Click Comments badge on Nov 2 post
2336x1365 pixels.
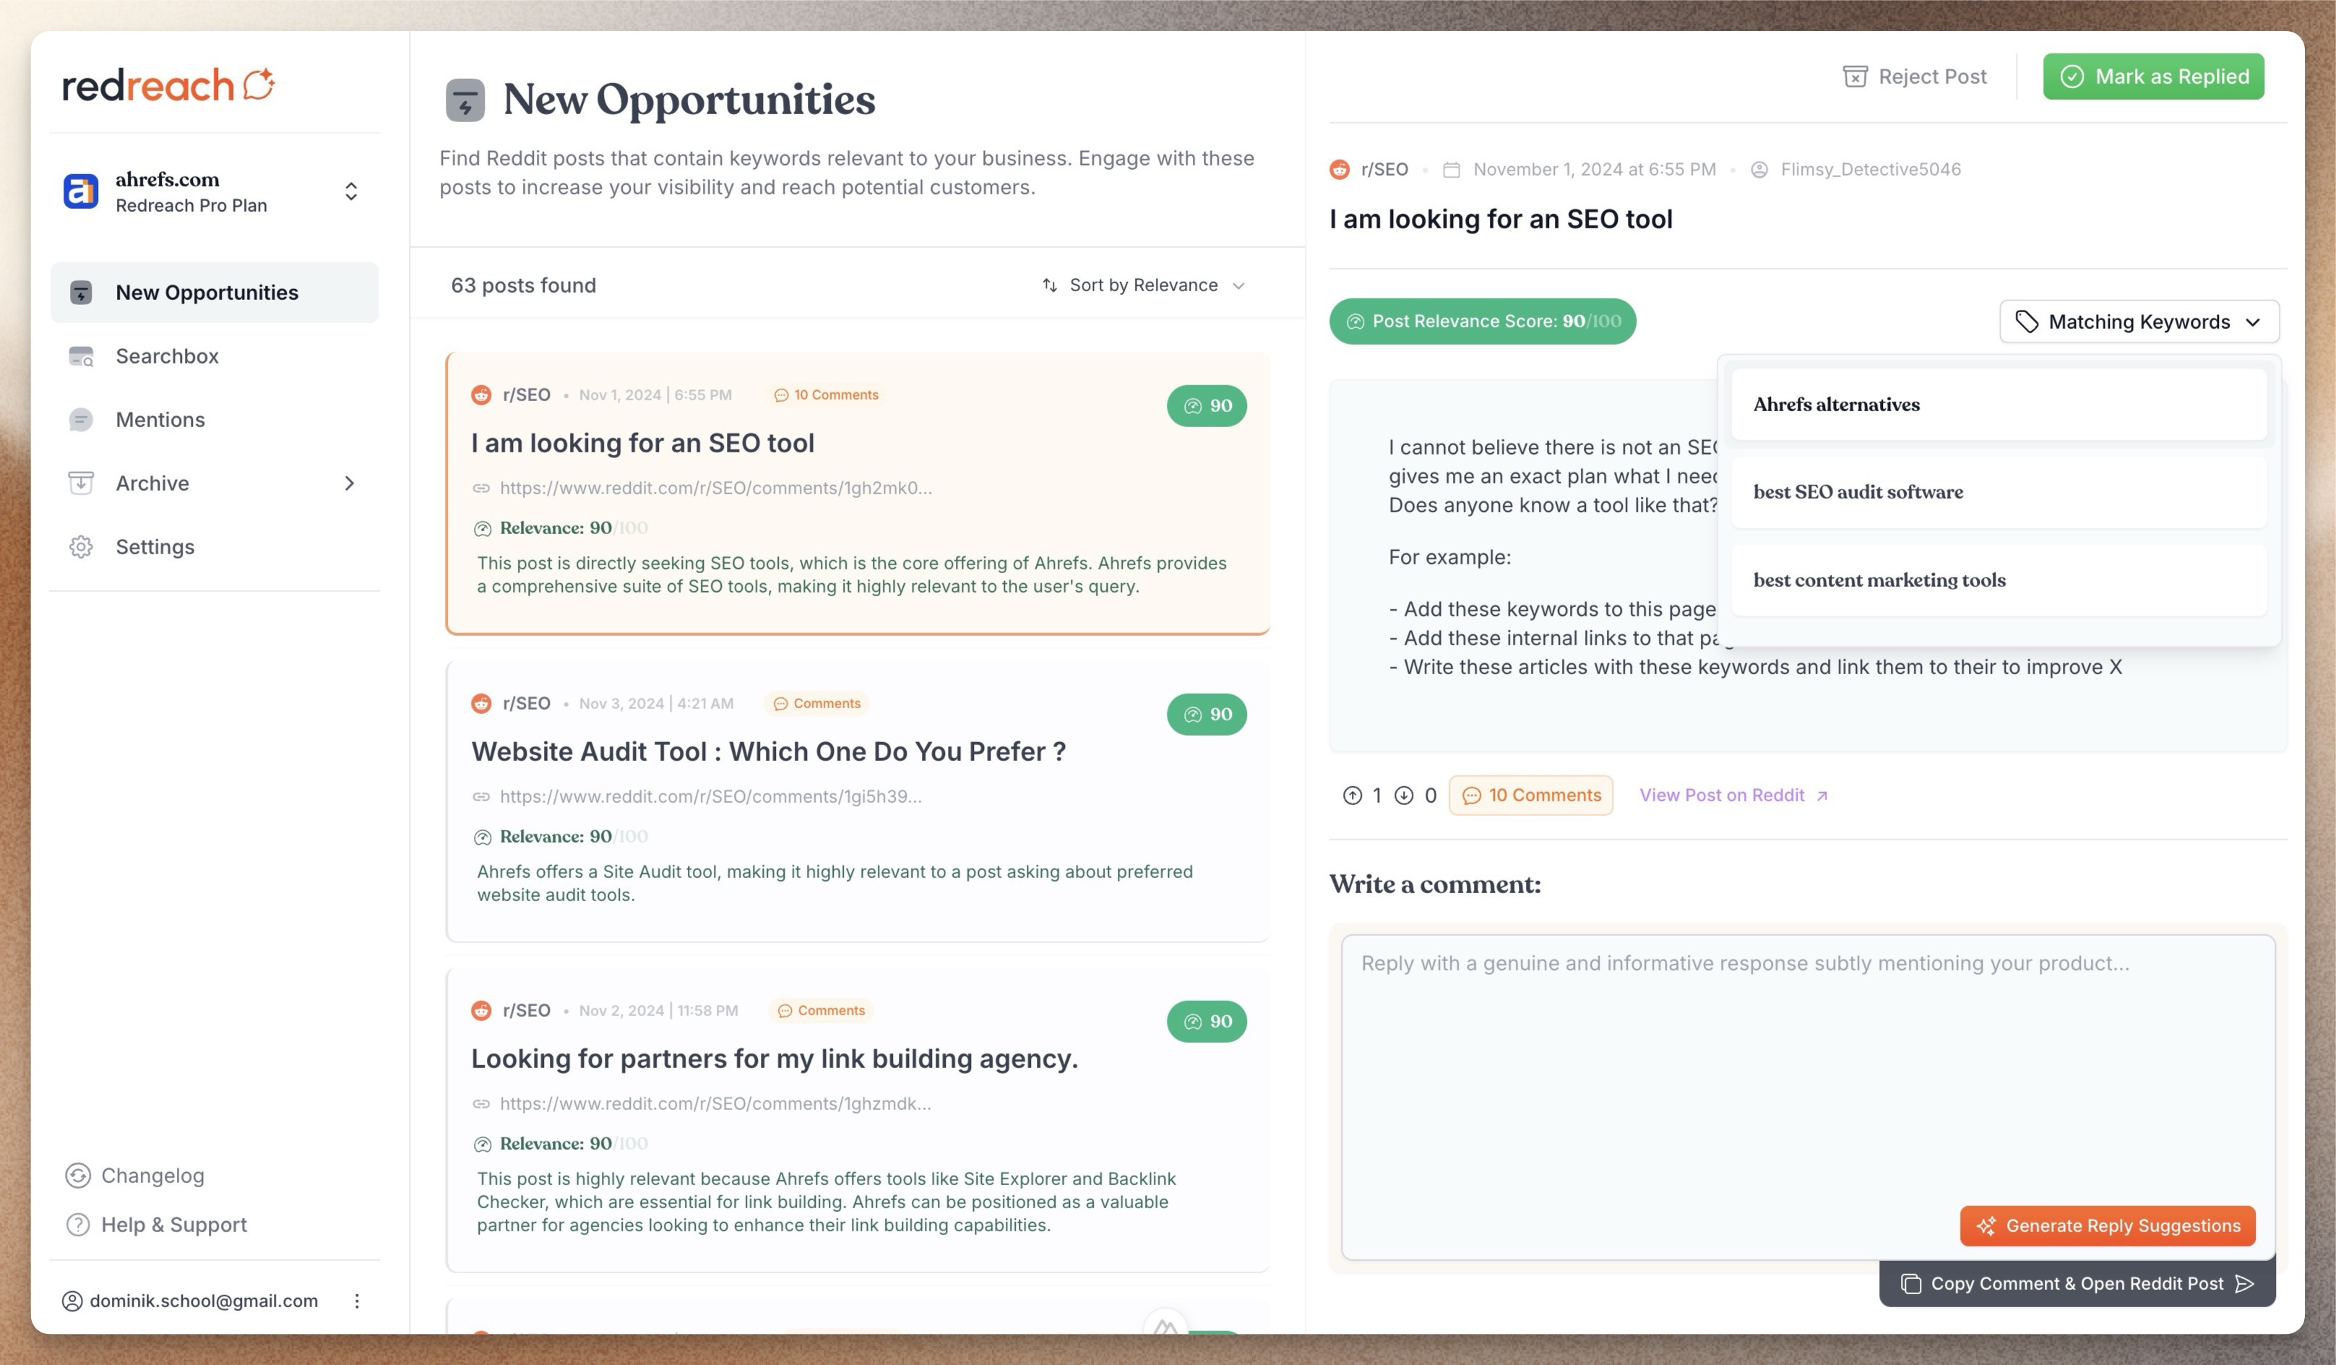click(x=822, y=1011)
